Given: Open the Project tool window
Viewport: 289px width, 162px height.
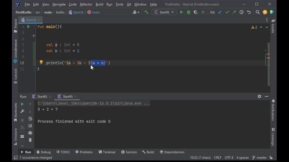Looking at the screenshot, I should [16, 26].
